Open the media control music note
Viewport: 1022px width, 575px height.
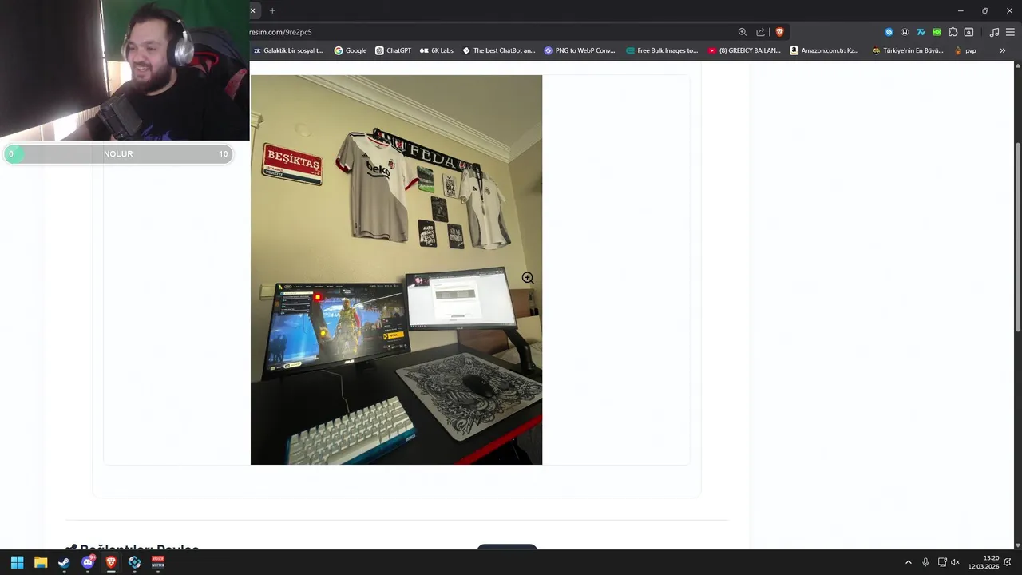coord(994,32)
